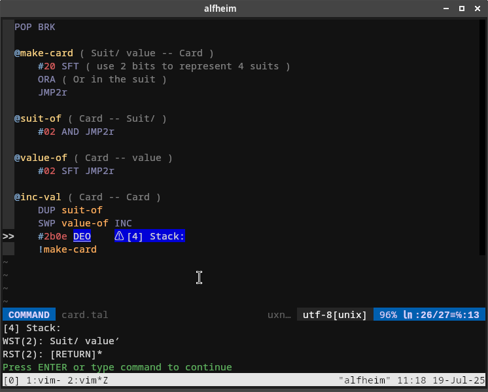Click the uxn… filetype in statusline
The width and height of the screenshot is (488, 392).
click(x=279, y=315)
